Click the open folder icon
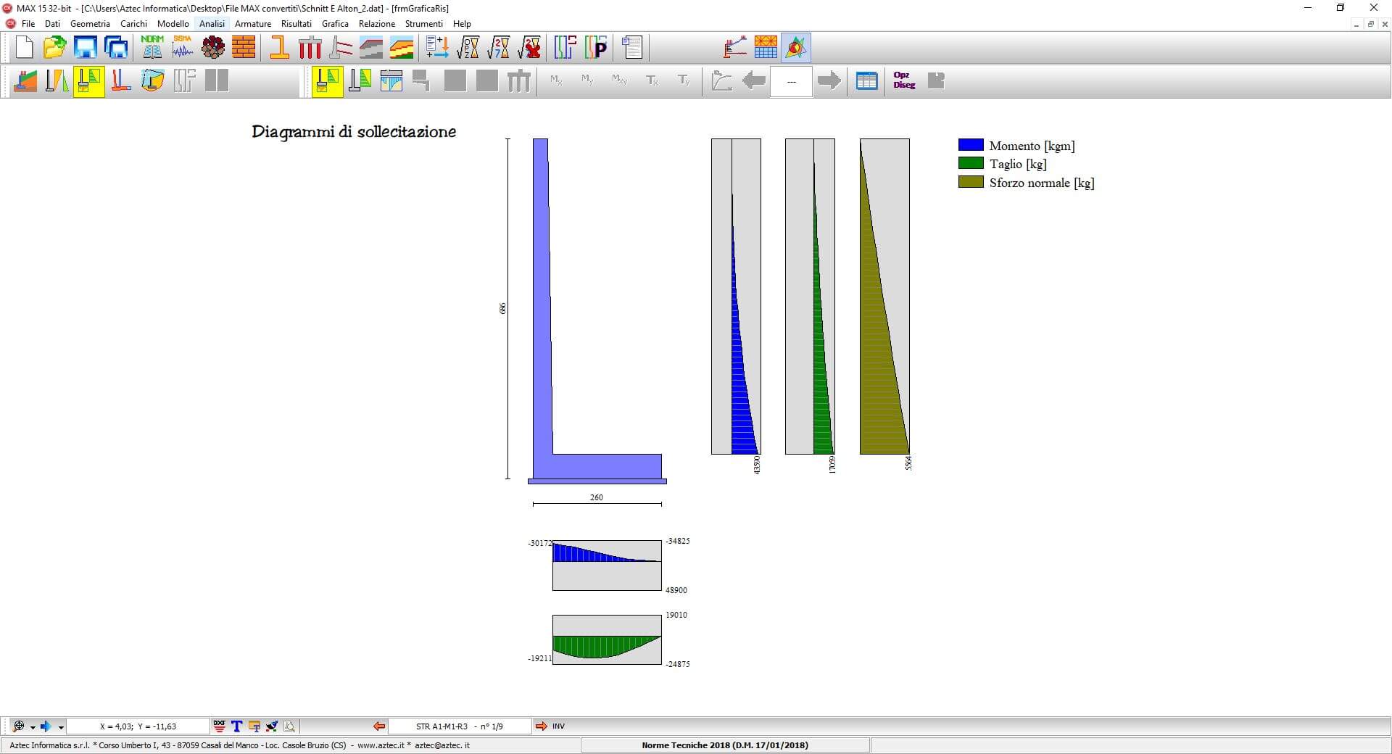 [54, 48]
